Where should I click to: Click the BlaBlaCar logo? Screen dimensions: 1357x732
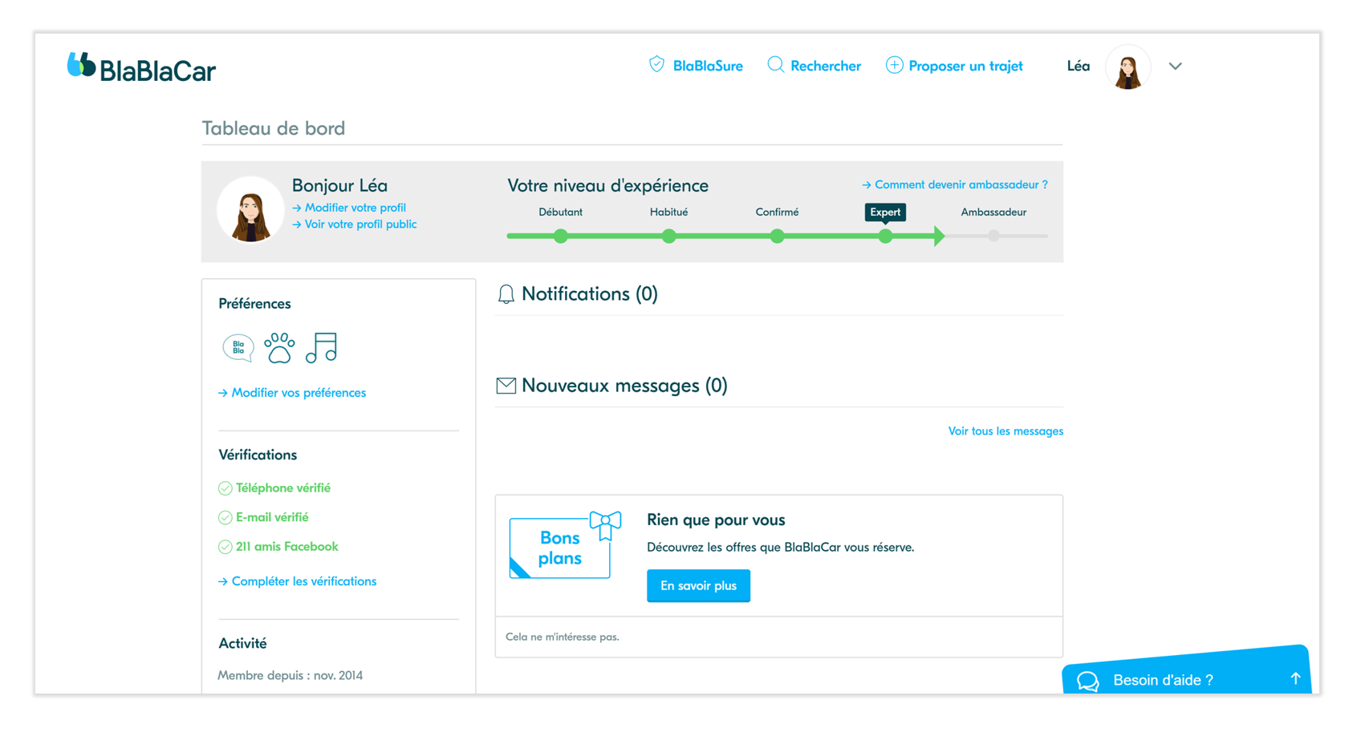coord(141,67)
